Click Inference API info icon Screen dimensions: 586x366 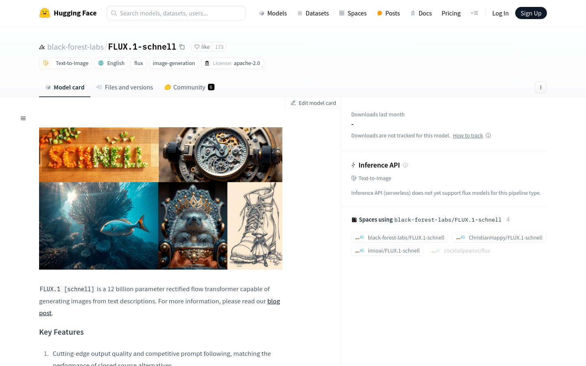(405, 165)
